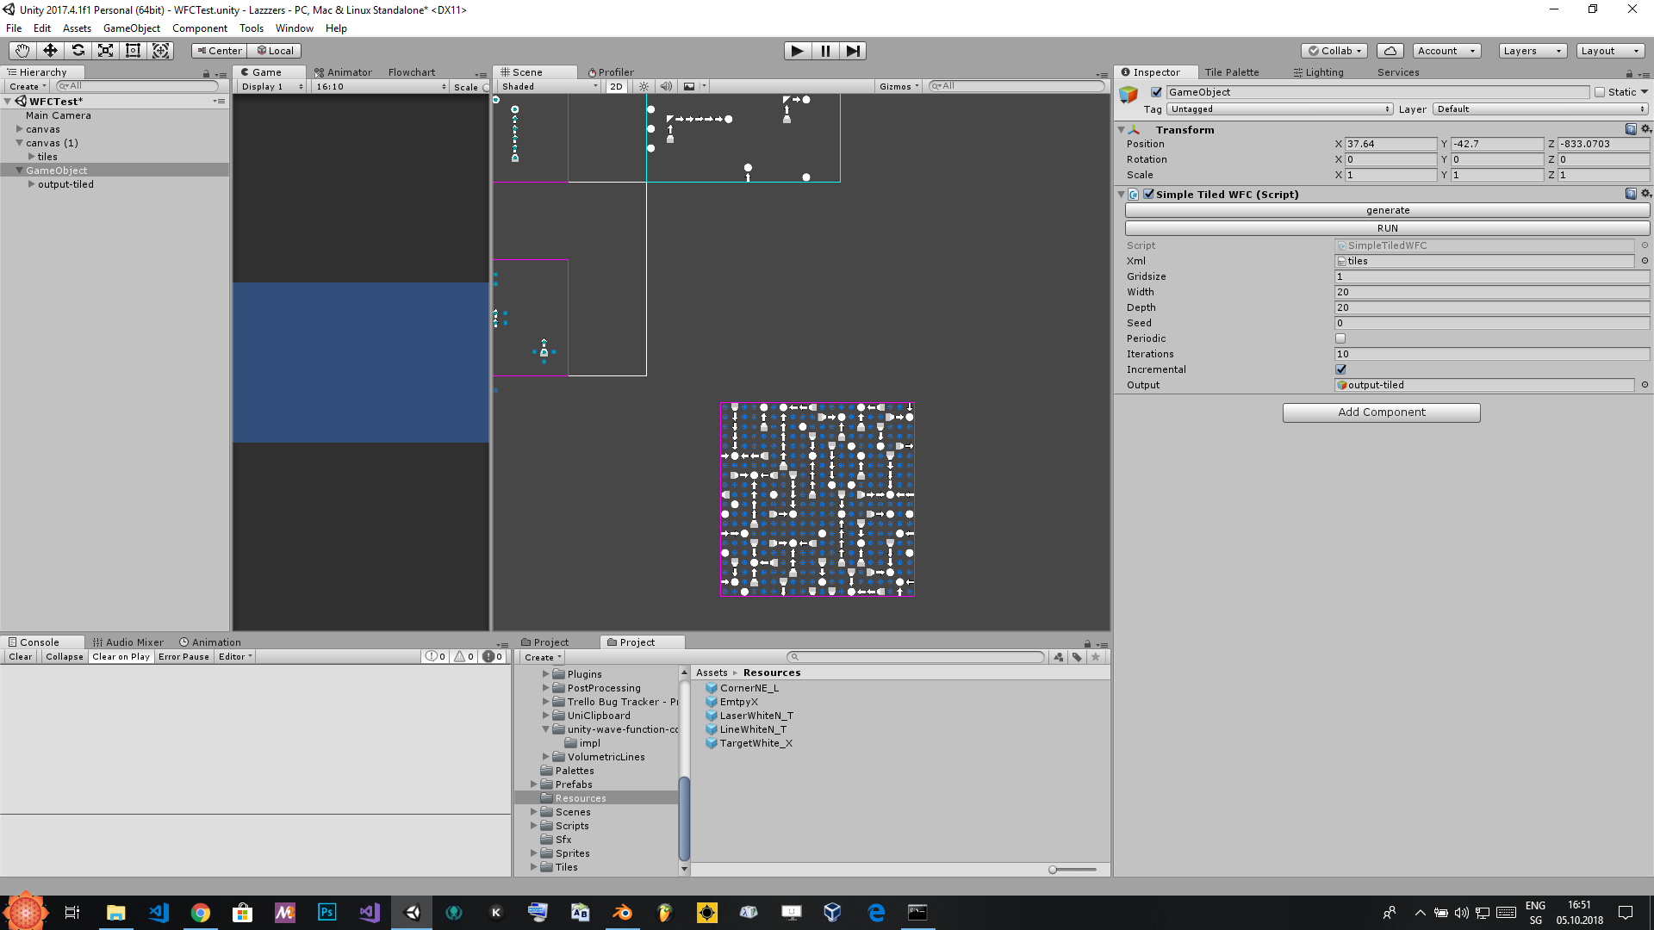Screen dimensions: 1654x930
Task: Toggle scene audio icon
Action: pos(666,86)
